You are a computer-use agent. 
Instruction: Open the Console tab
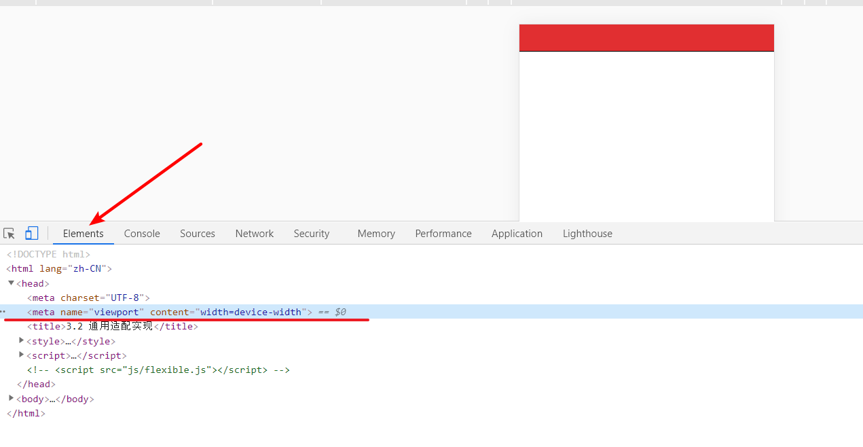(x=142, y=234)
